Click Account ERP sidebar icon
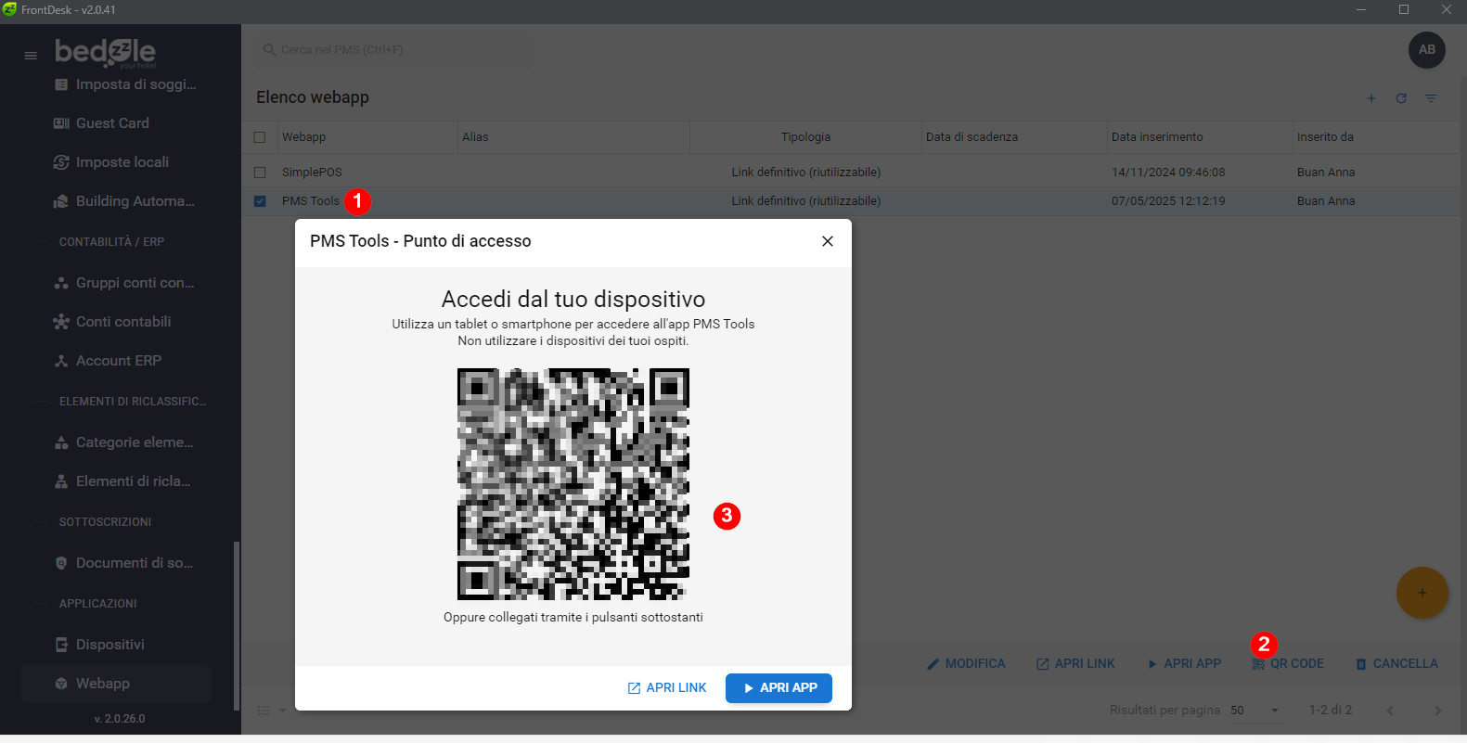 61,361
